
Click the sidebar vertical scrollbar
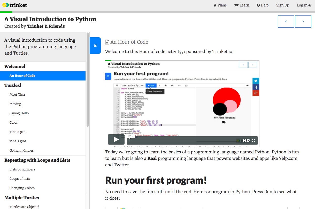tap(88, 80)
